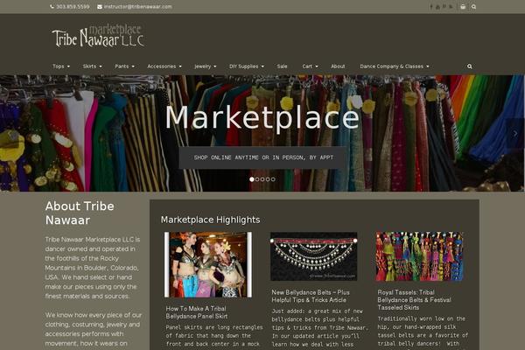This screenshot has height=350, width=525.
Task: Expand the Cart dropdown menu
Action: pos(310,66)
